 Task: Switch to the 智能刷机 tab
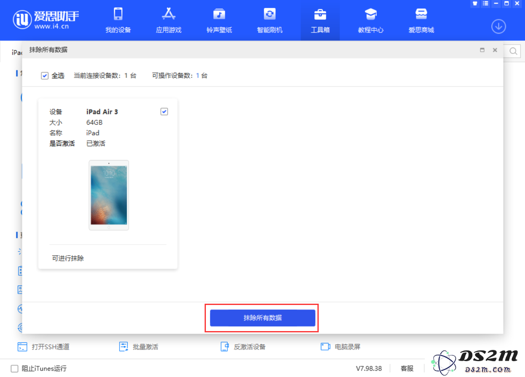tap(269, 20)
